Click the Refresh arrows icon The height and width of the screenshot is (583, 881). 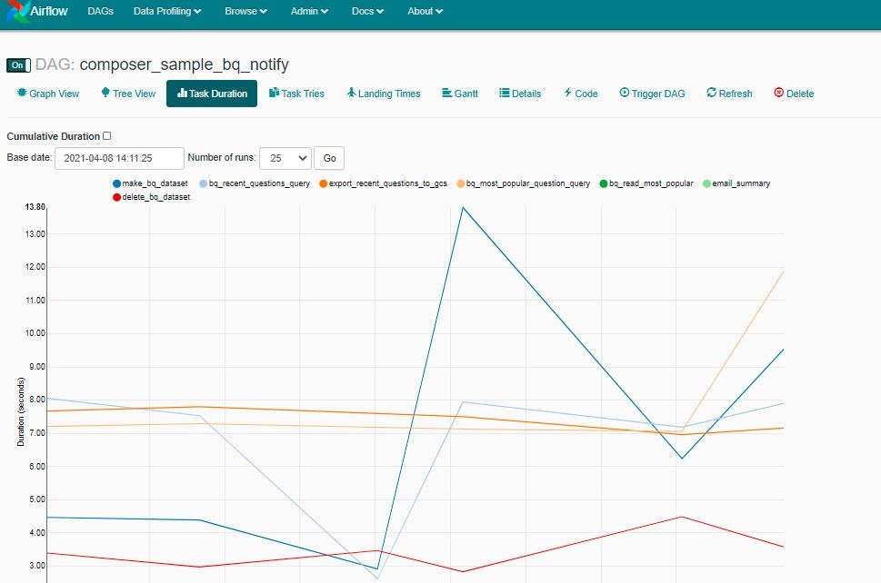(x=711, y=93)
